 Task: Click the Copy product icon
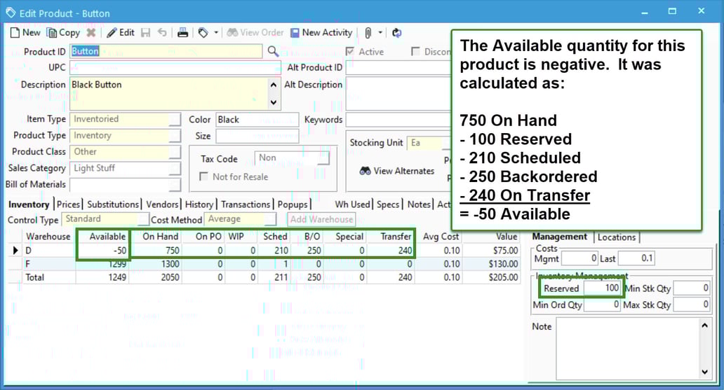pos(52,32)
